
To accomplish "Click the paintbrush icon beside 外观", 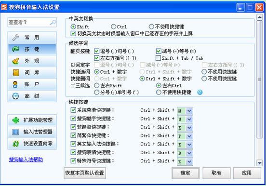I will [x=15, y=61].
